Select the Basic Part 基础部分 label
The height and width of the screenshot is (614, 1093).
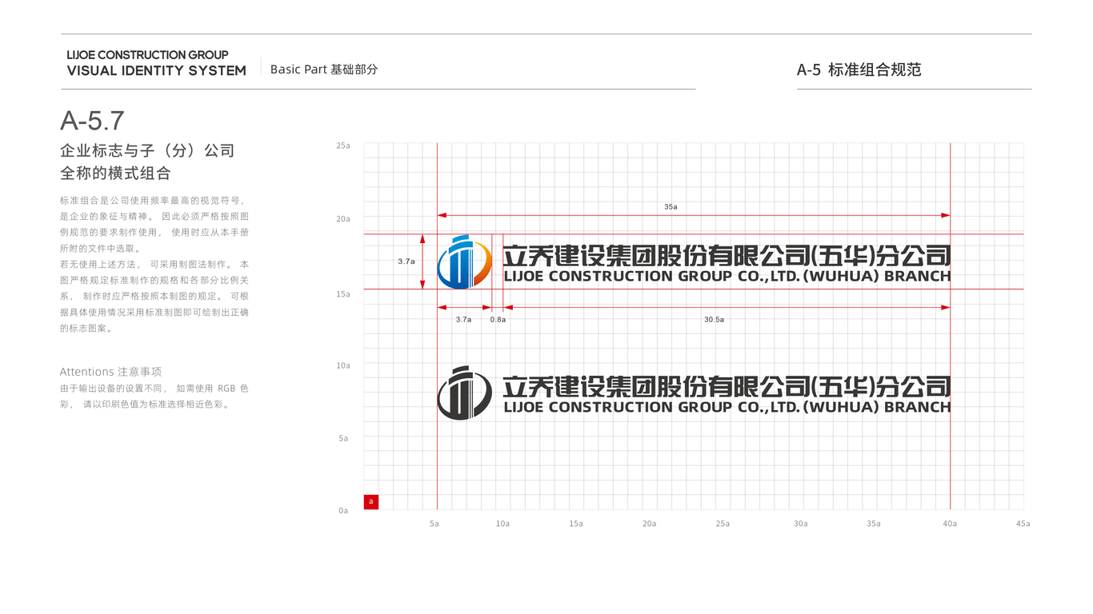[324, 70]
